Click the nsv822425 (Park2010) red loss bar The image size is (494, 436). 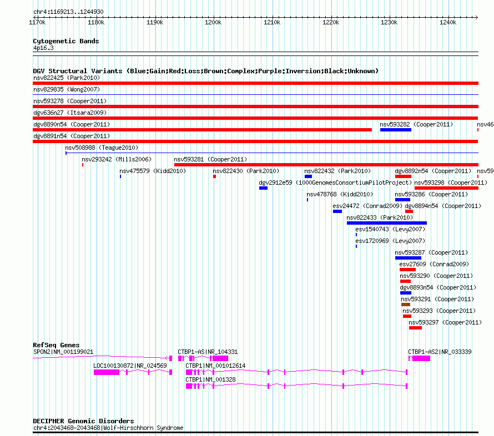point(255,83)
